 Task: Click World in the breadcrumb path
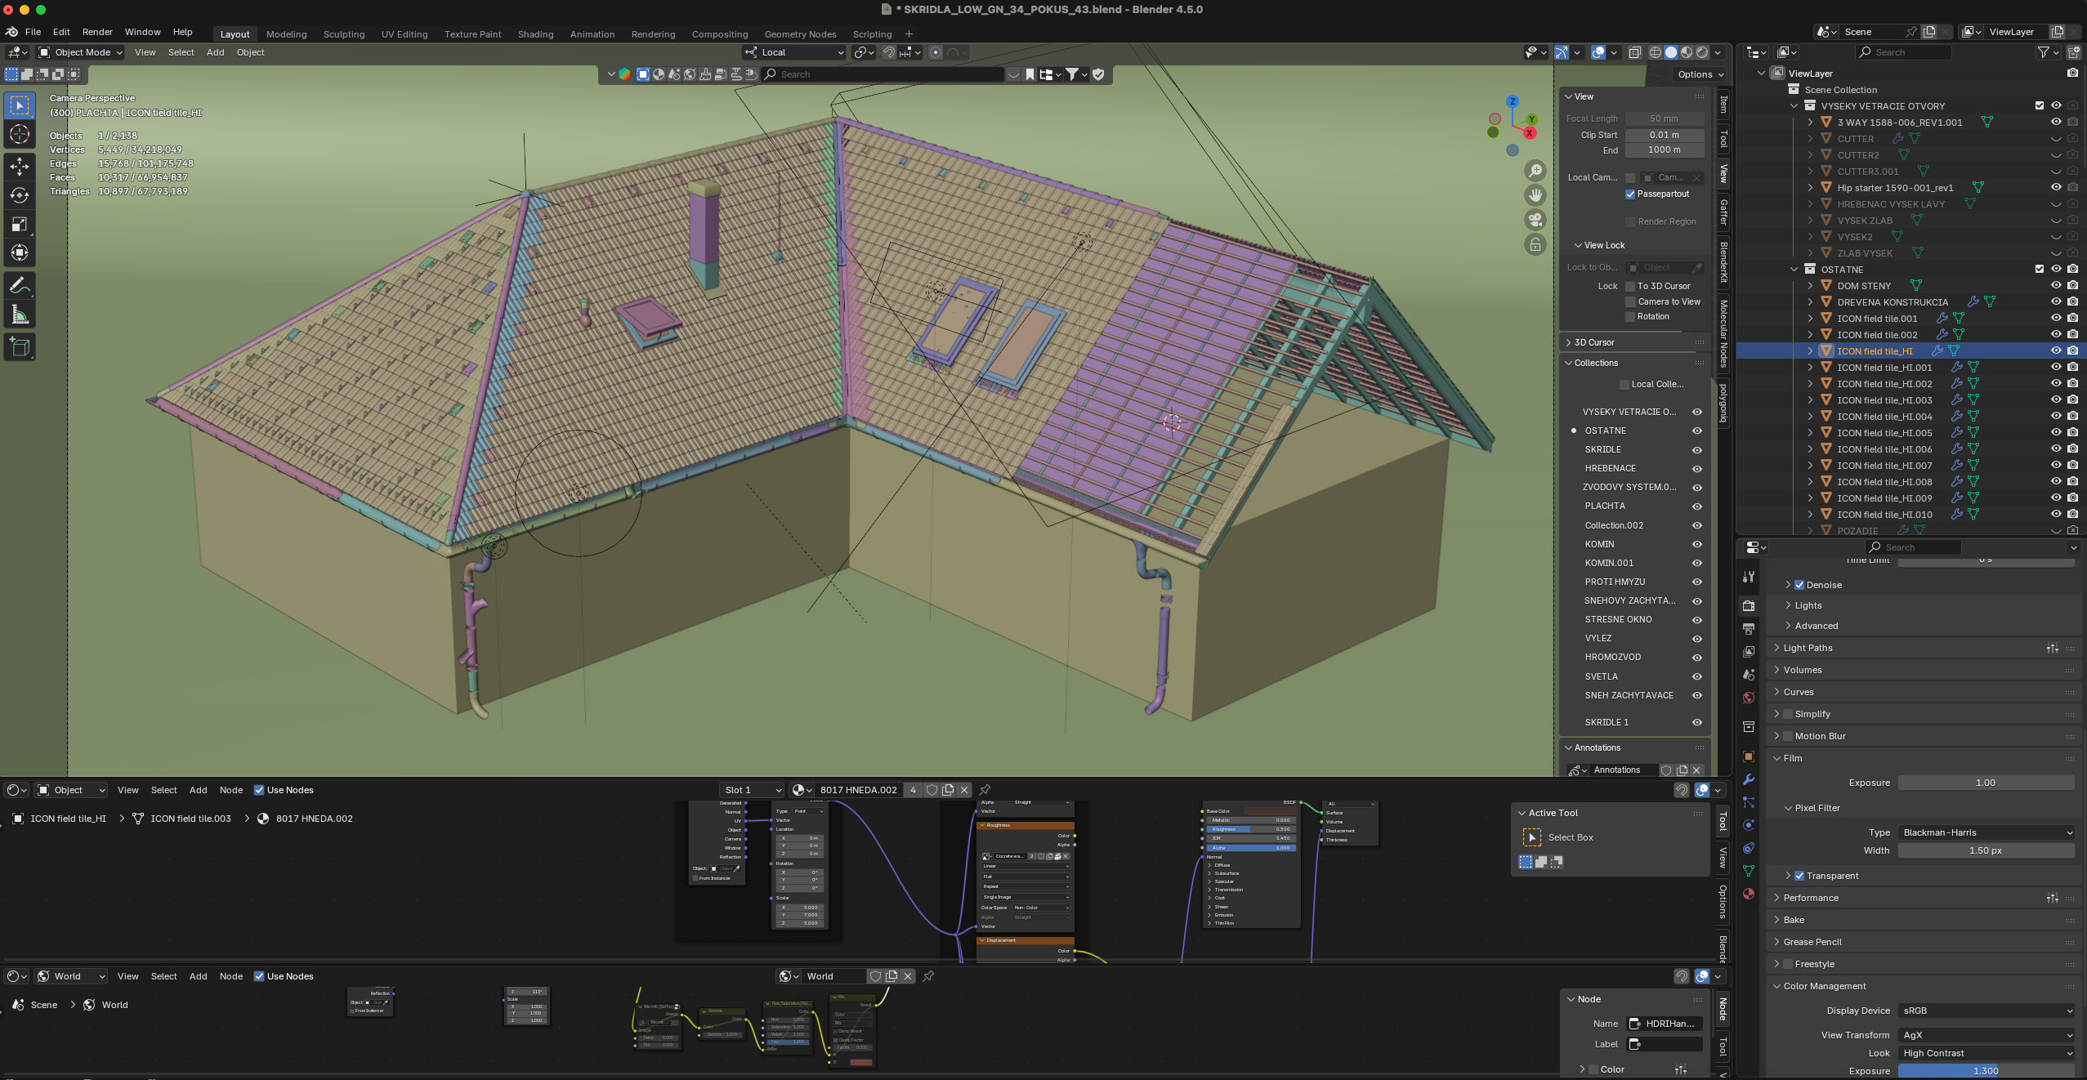pyautogui.click(x=114, y=1005)
